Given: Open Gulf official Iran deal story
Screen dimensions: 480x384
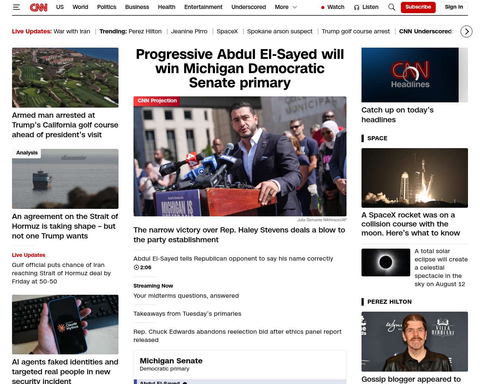Looking at the screenshot, I should [61, 273].
